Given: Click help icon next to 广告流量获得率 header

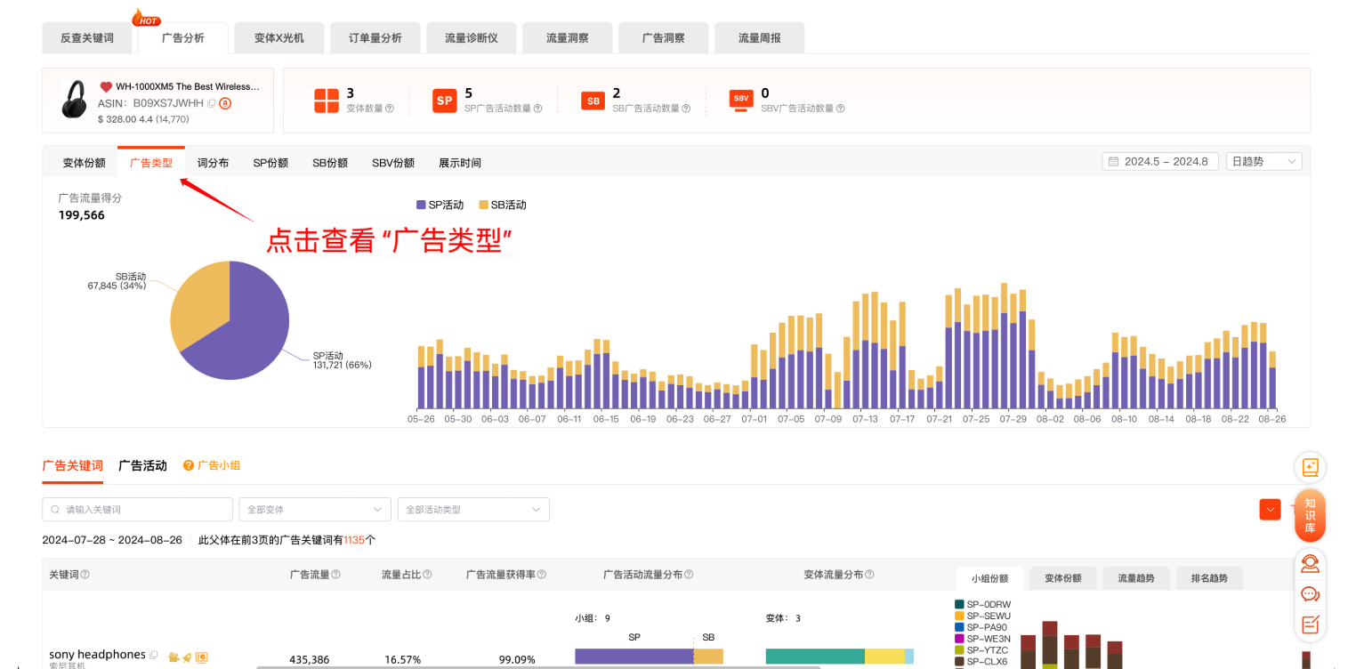Looking at the screenshot, I should [x=542, y=575].
